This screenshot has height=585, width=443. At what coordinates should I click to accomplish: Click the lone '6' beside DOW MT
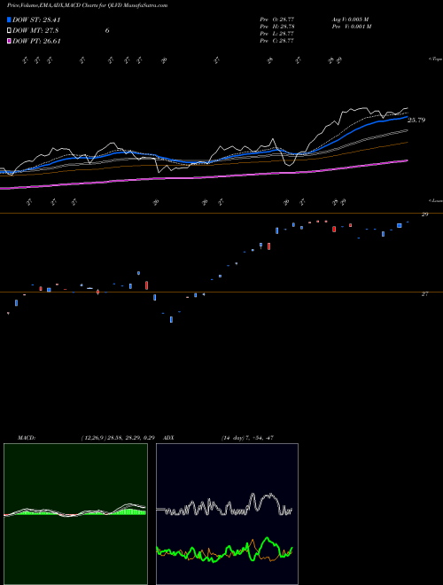coord(107,31)
